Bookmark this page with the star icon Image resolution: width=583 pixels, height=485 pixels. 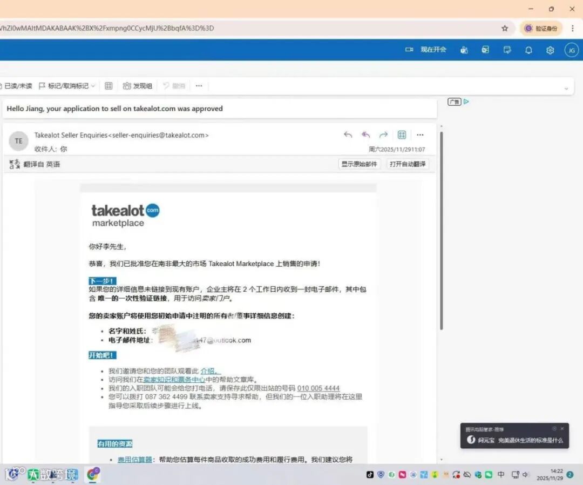[x=505, y=28]
